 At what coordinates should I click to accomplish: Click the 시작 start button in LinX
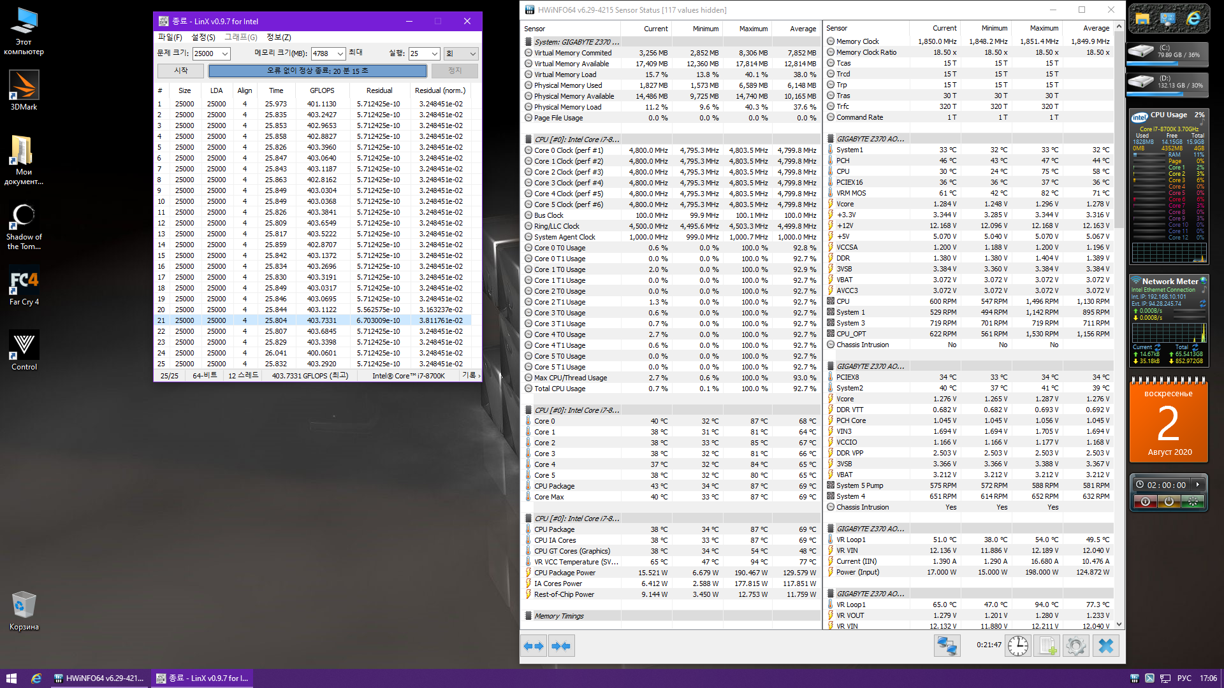point(181,71)
